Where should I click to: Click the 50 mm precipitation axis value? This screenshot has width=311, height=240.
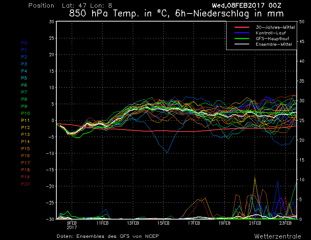pos(302,22)
